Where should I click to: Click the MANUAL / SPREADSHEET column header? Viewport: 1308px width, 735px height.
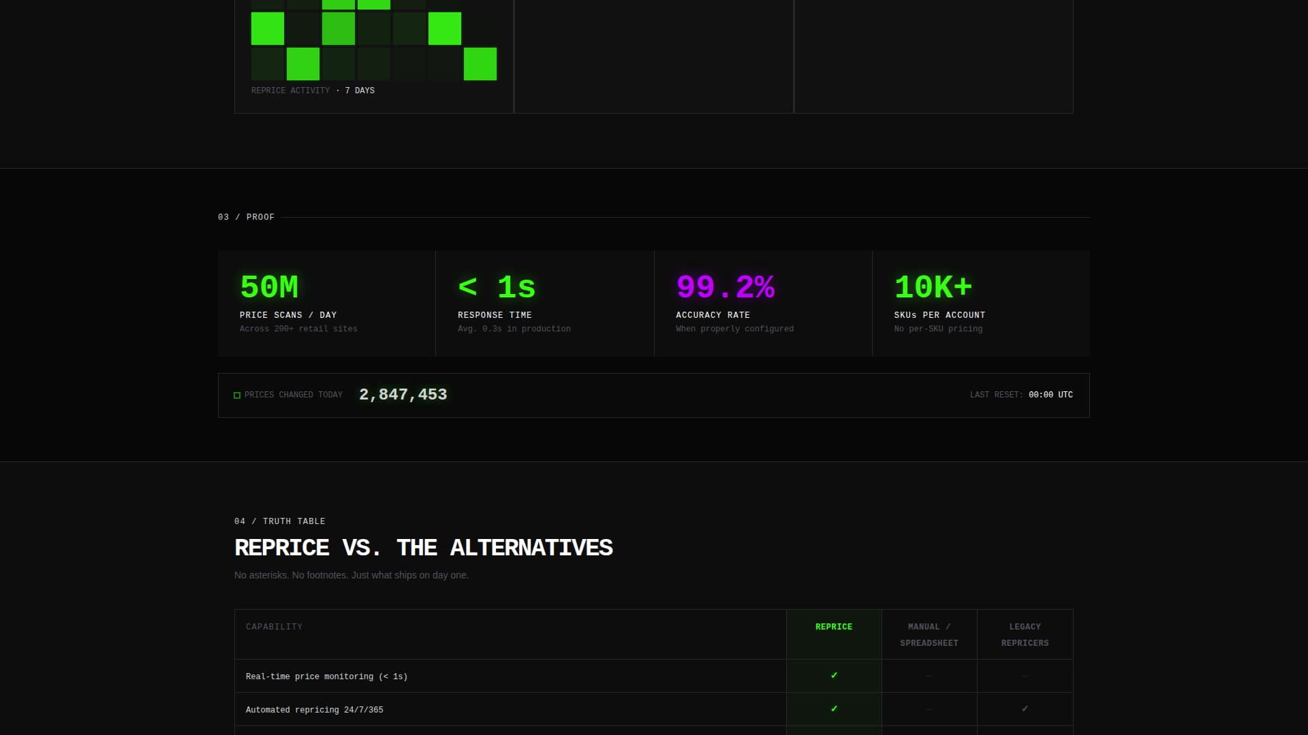pos(929,634)
